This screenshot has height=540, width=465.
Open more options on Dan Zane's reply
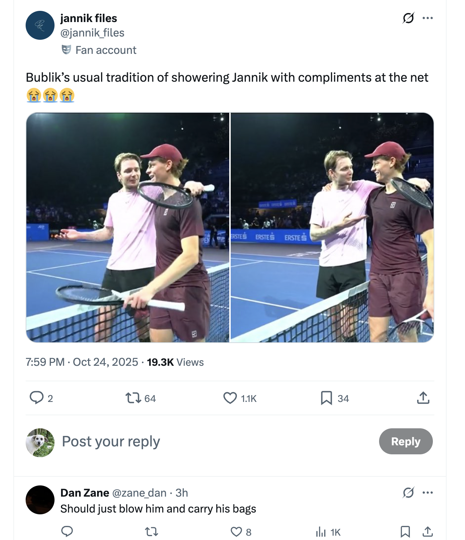tap(427, 492)
